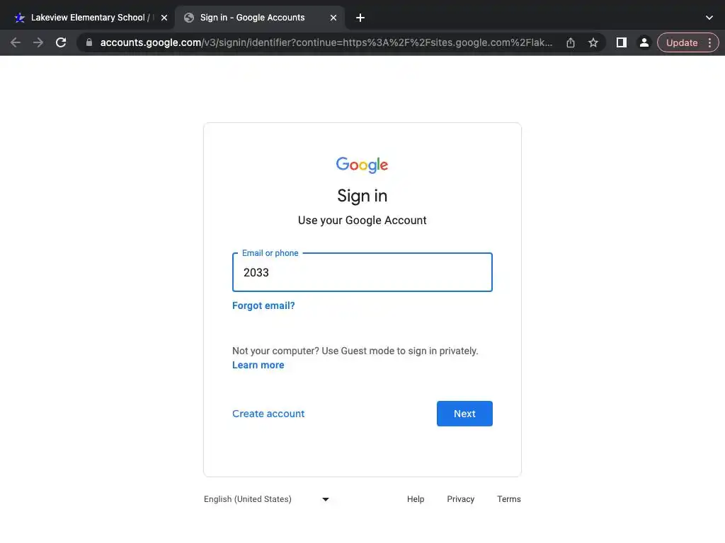Image resolution: width=725 pixels, height=543 pixels.
Task: Click the Forgot email? link
Action: click(263, 305)
